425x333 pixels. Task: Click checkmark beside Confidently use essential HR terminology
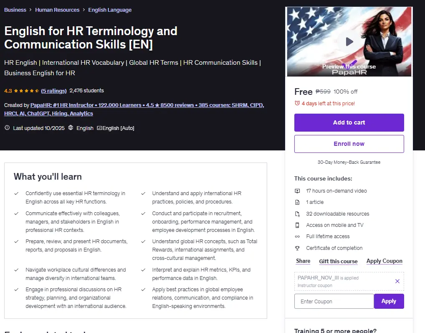[x=17, y=193]
